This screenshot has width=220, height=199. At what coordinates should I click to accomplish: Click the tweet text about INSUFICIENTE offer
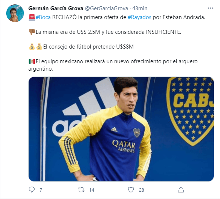pos(108,32)
